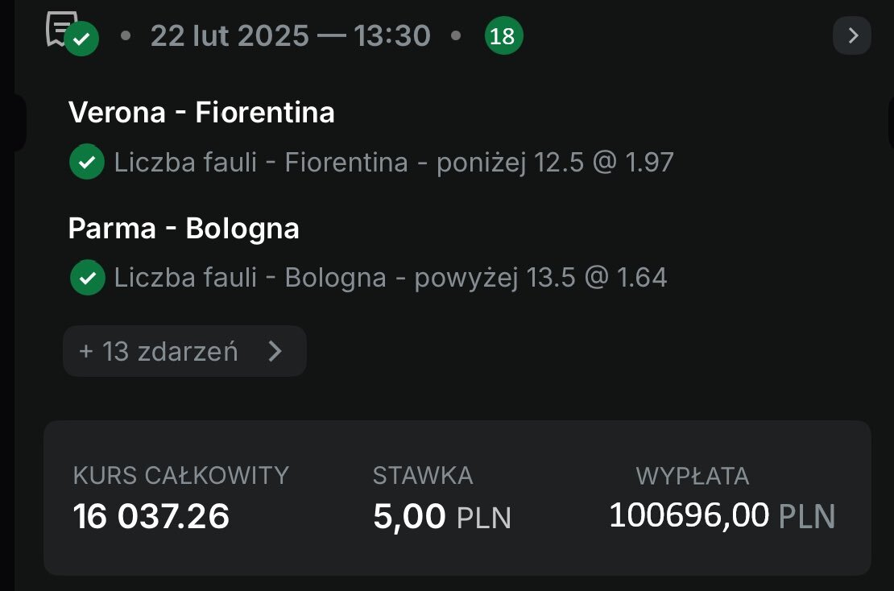Click the arrow inside the 13 zdarzeń button
894x591 pixels.
pos(275,351)
